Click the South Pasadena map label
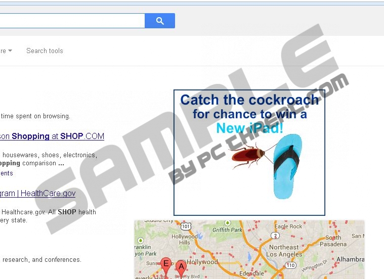Viewport: 384px width, 279px height. click(x=333, y=241)
